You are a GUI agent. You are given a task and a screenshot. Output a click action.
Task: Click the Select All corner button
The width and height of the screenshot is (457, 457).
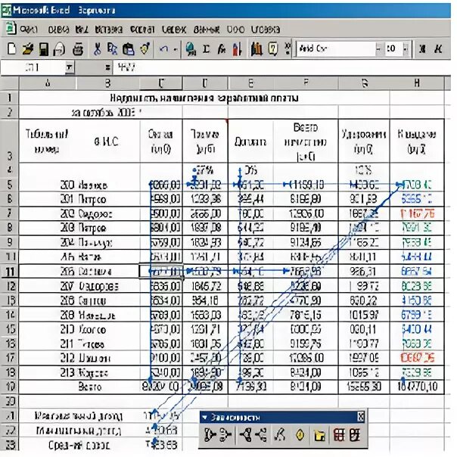pyautogui.click(x=10, y=83)
